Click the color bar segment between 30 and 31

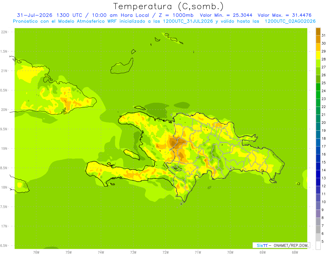tap(318, 39)
